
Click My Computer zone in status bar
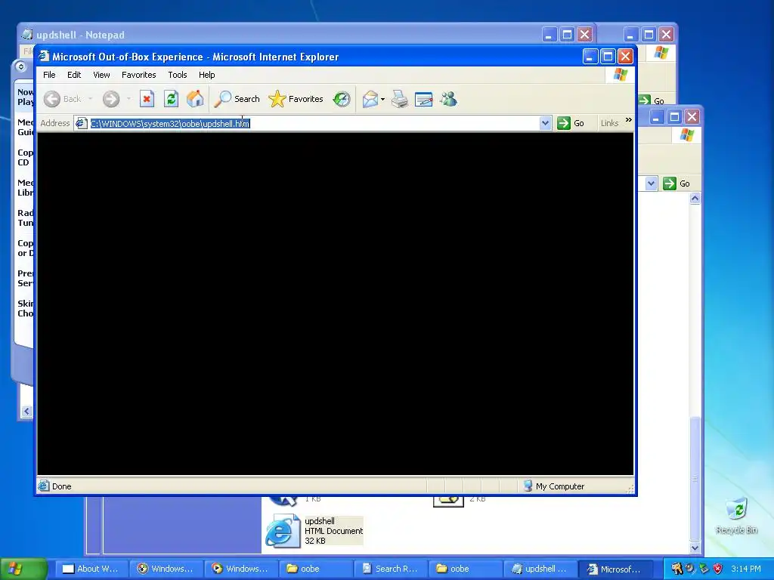coord(554,486)
